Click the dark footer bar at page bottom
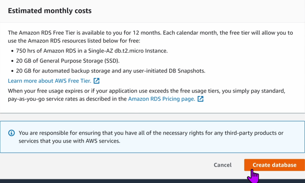Screen dimensions: 305x183 point(152,181)
